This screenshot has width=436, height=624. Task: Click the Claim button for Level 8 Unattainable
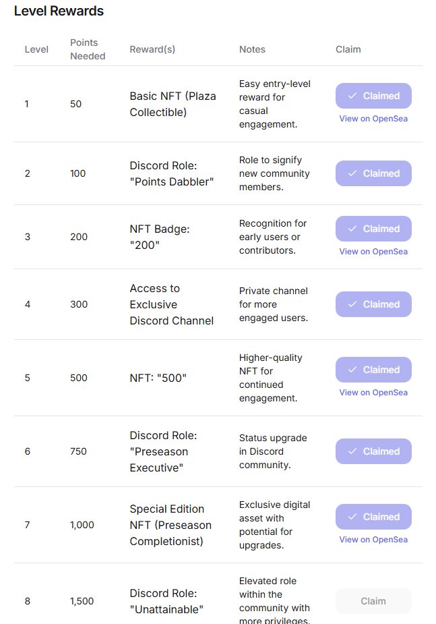373,601
